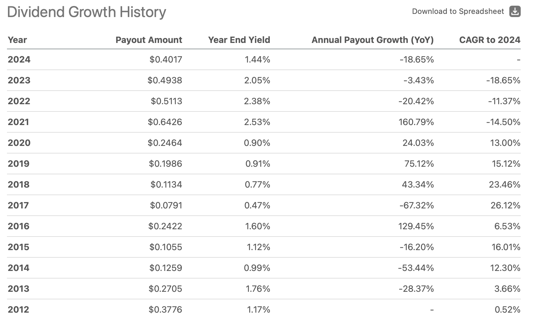The width and height of the screenshot is (534, 324).
Task: Sort by Payout Amount header
Action: (149, 40)
